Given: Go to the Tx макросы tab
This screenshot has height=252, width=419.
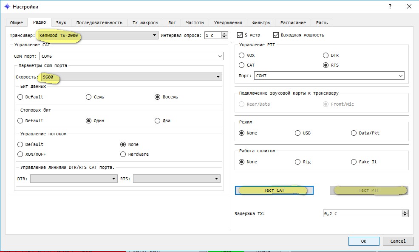Looking at the screenshot, I should (x=145, y=22).
